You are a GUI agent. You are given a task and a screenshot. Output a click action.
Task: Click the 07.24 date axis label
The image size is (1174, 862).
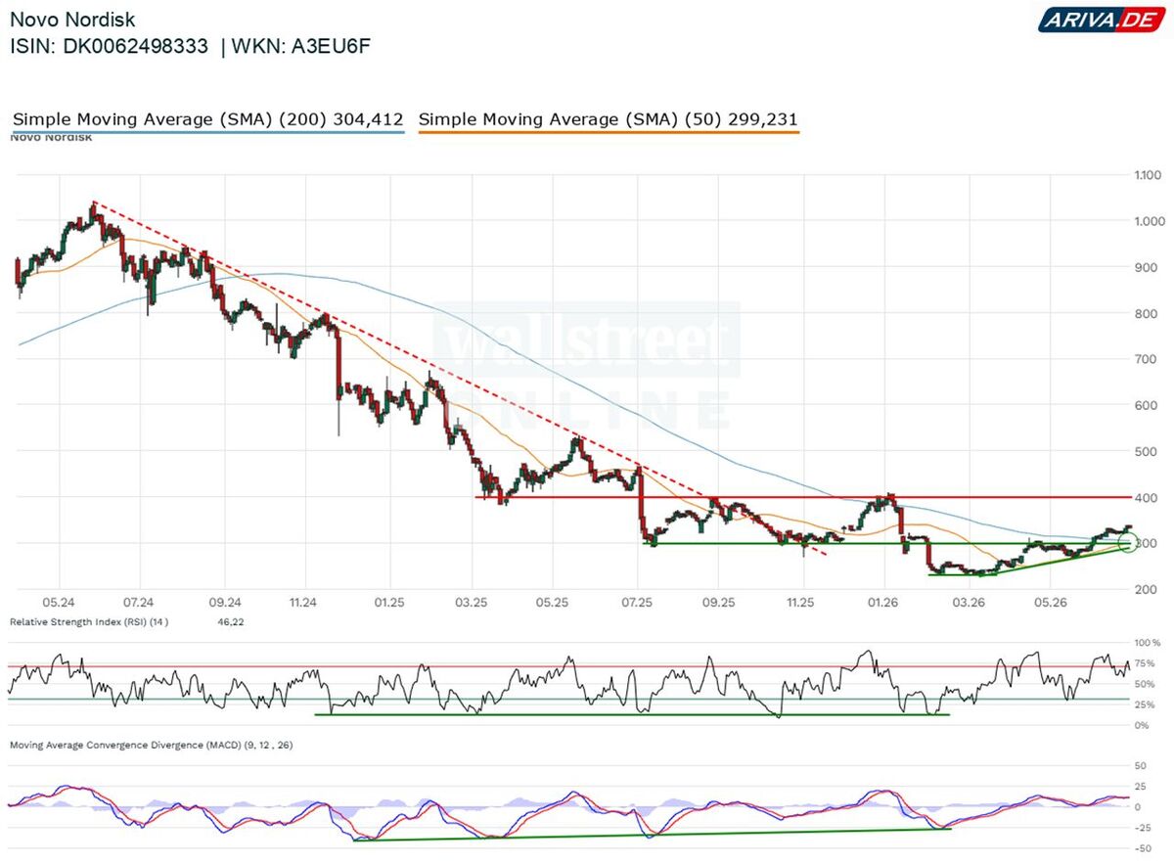pyautogui.click(x=138, y=603)
